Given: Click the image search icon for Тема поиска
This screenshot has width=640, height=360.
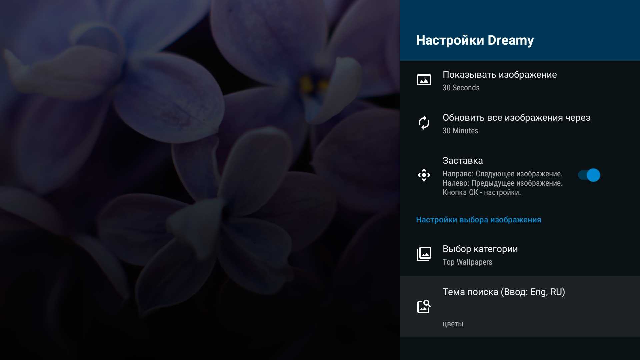Looking at the screenshot, I should click(424, 306).
